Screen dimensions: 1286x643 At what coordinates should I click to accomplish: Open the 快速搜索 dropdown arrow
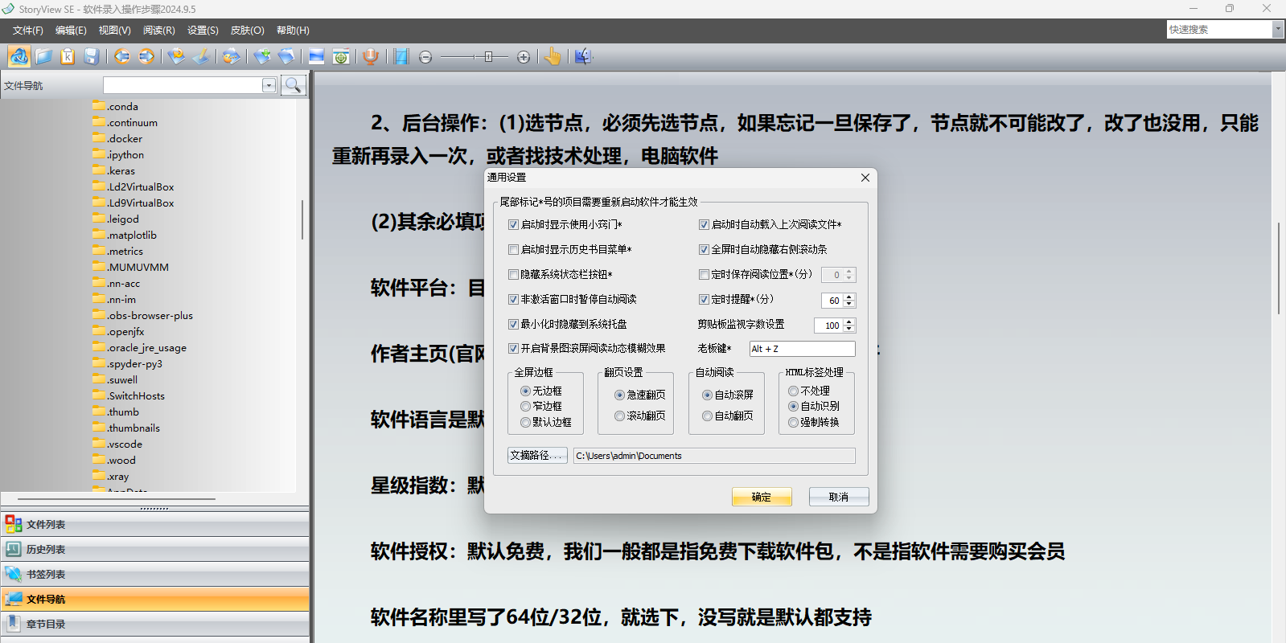tap(1278, 29)
